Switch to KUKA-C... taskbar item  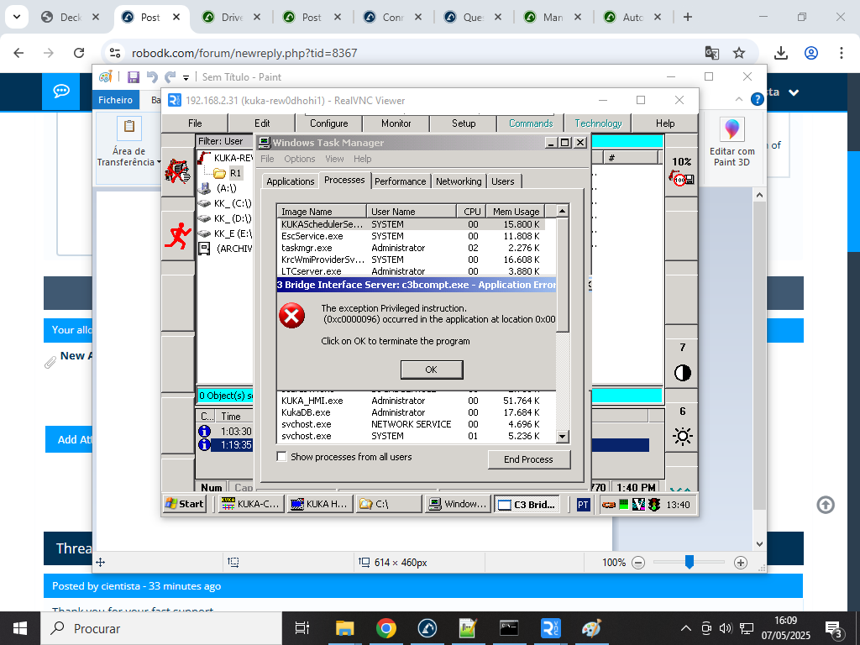coord(250,504)
